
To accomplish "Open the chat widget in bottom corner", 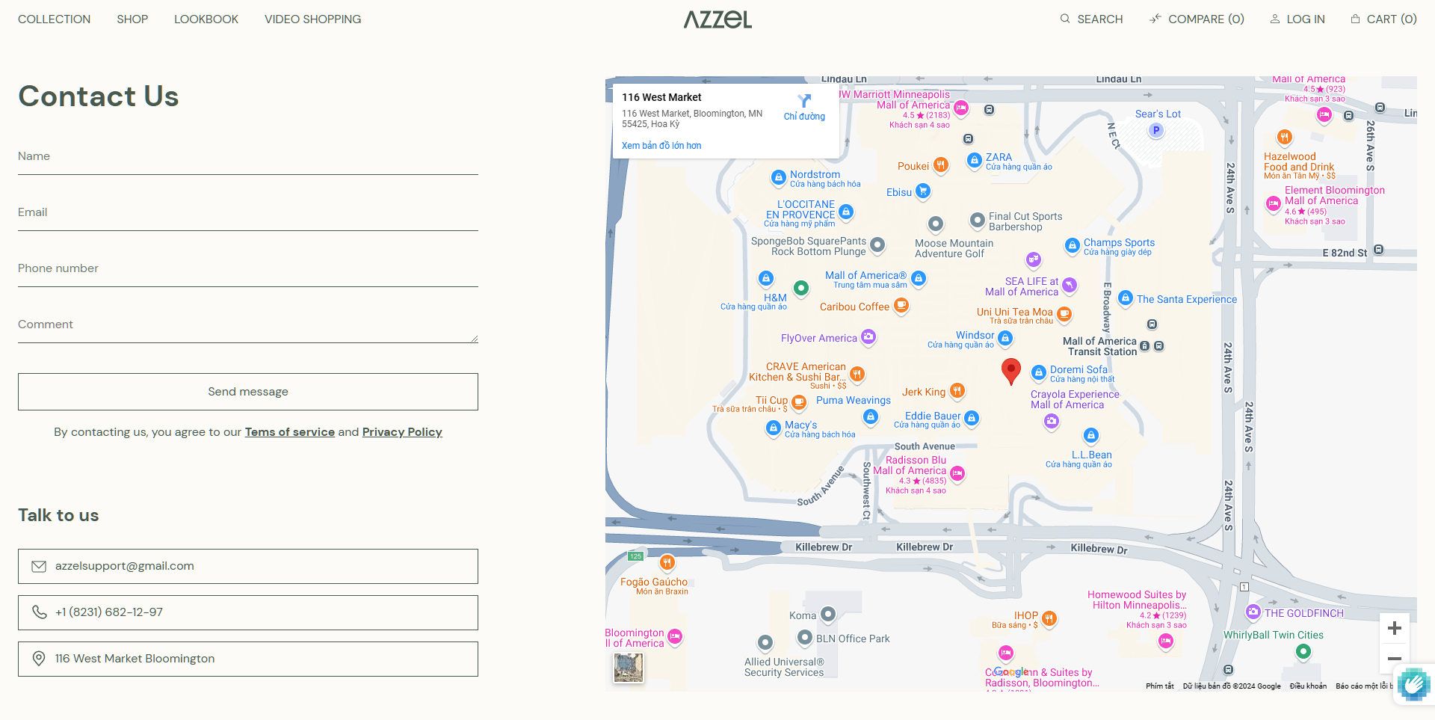I will pyautogui.click(x=1413, y=684).
